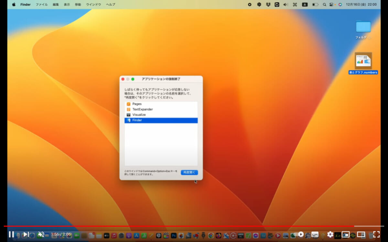The height and width of the screenshot is (242, 388).
Task: Open the 表示 menu
Action: (x=67, y=5)
